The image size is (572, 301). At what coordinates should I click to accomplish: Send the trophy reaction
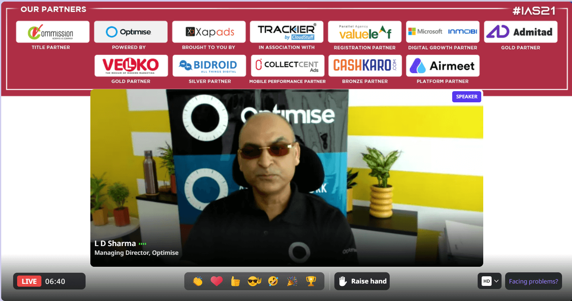(311, 281)
